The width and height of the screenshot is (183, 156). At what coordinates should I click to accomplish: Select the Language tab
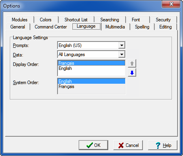86,26
